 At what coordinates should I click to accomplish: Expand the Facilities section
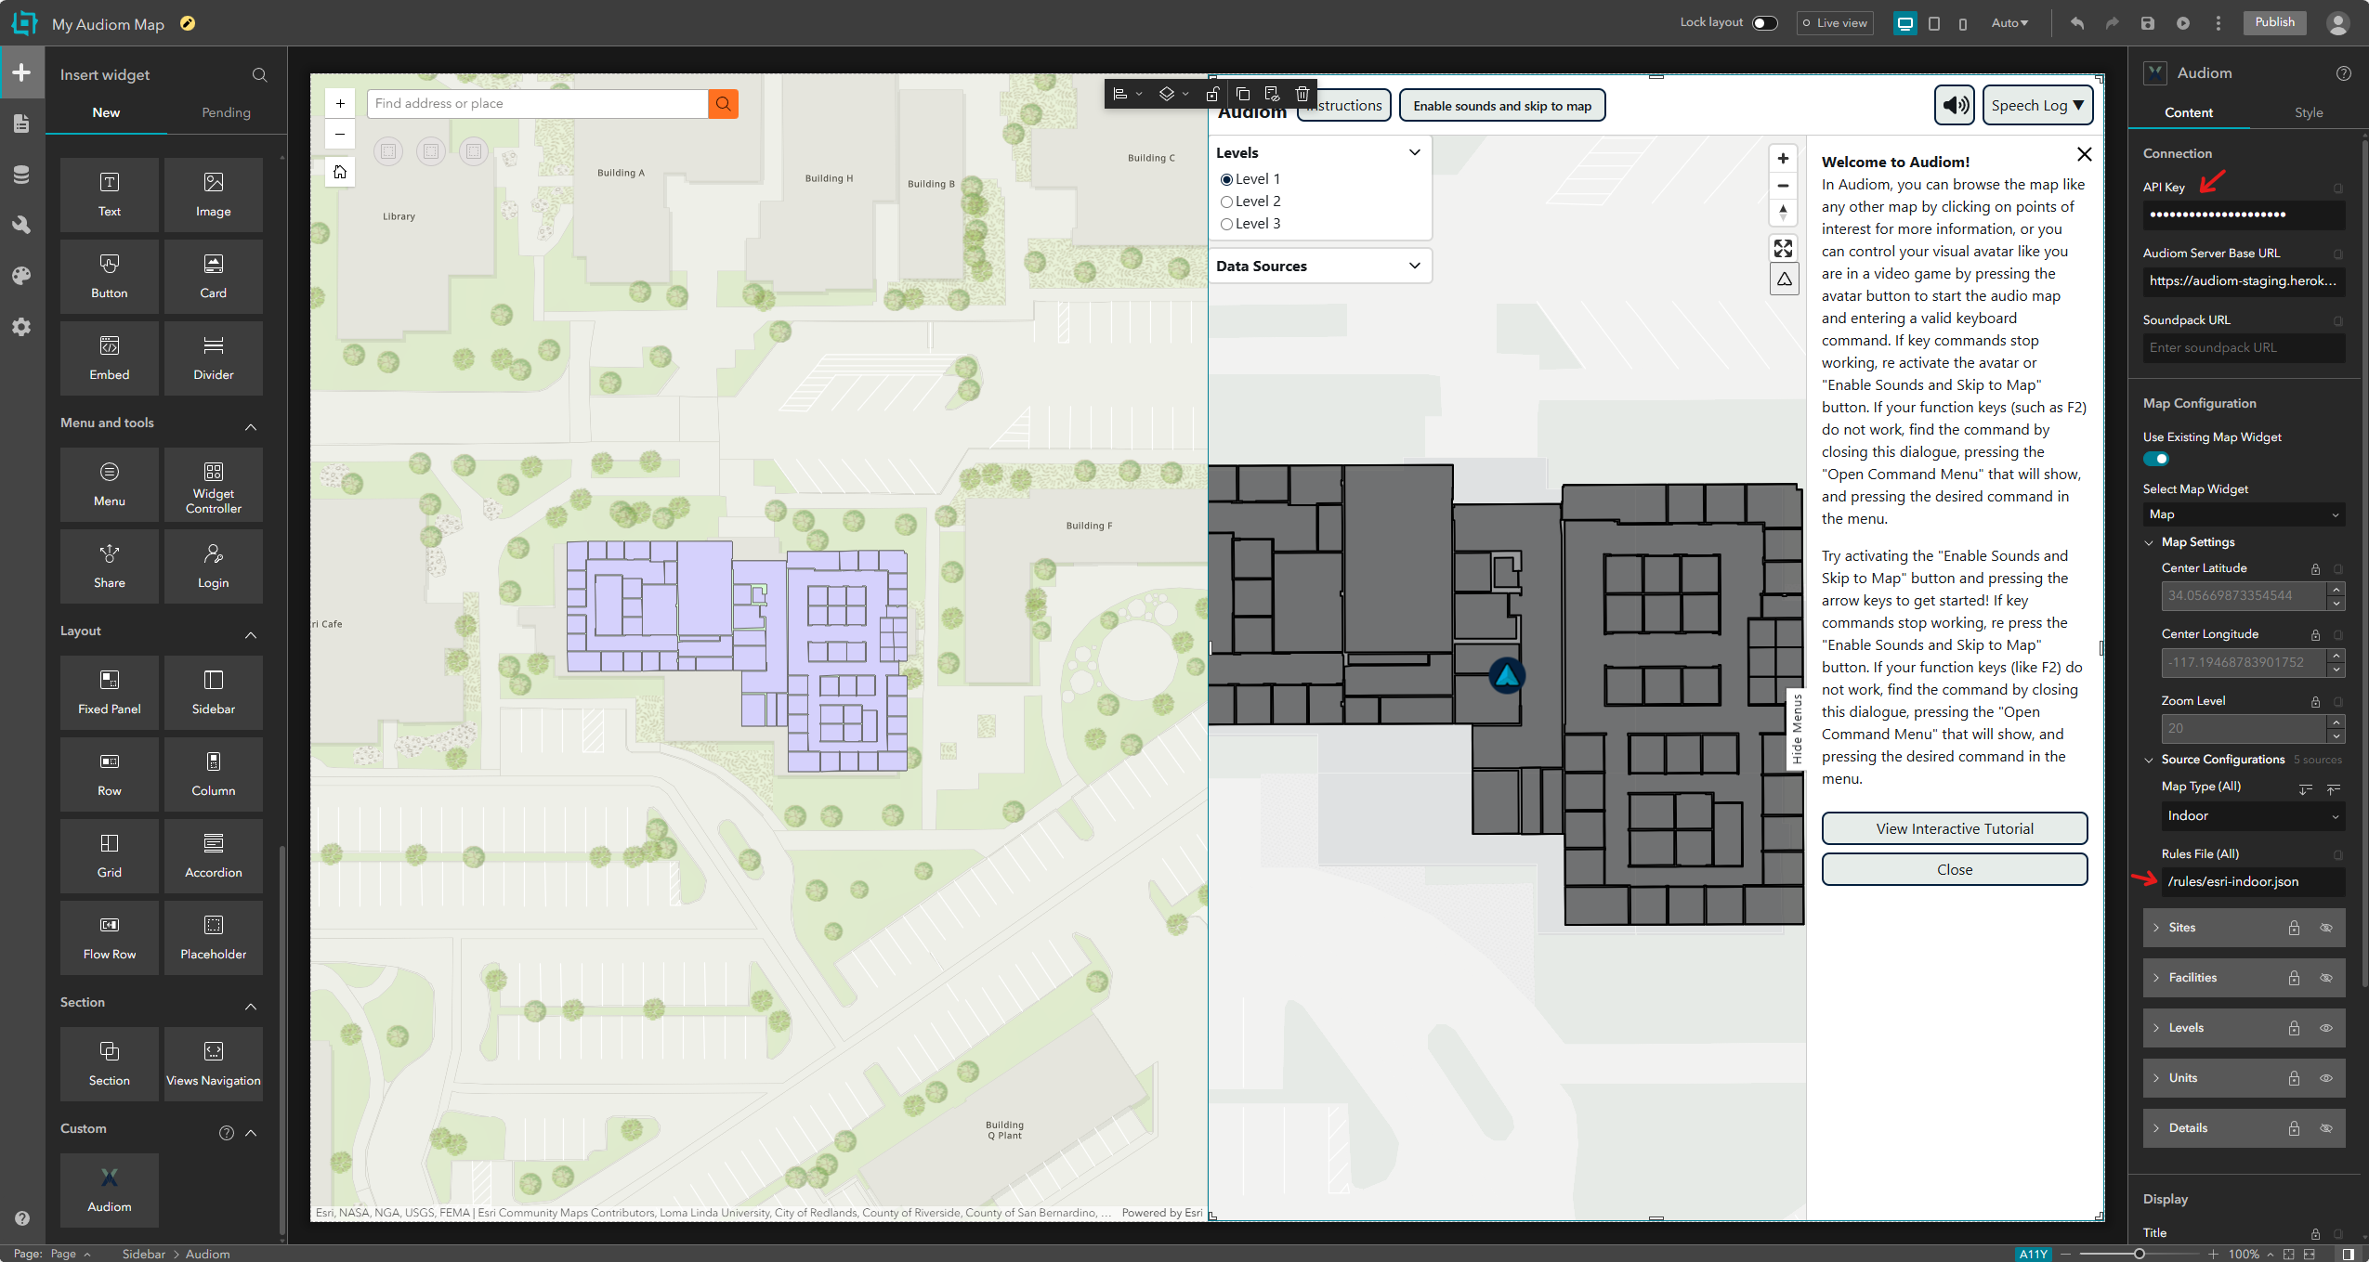point(2156,977)
